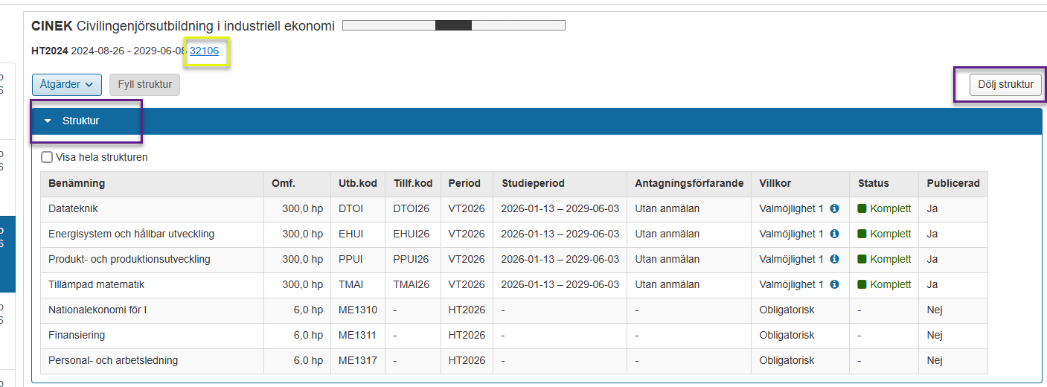Open the Åtgärder dropdown menu
Viewport: 1047px width, 387px height.
67,85
